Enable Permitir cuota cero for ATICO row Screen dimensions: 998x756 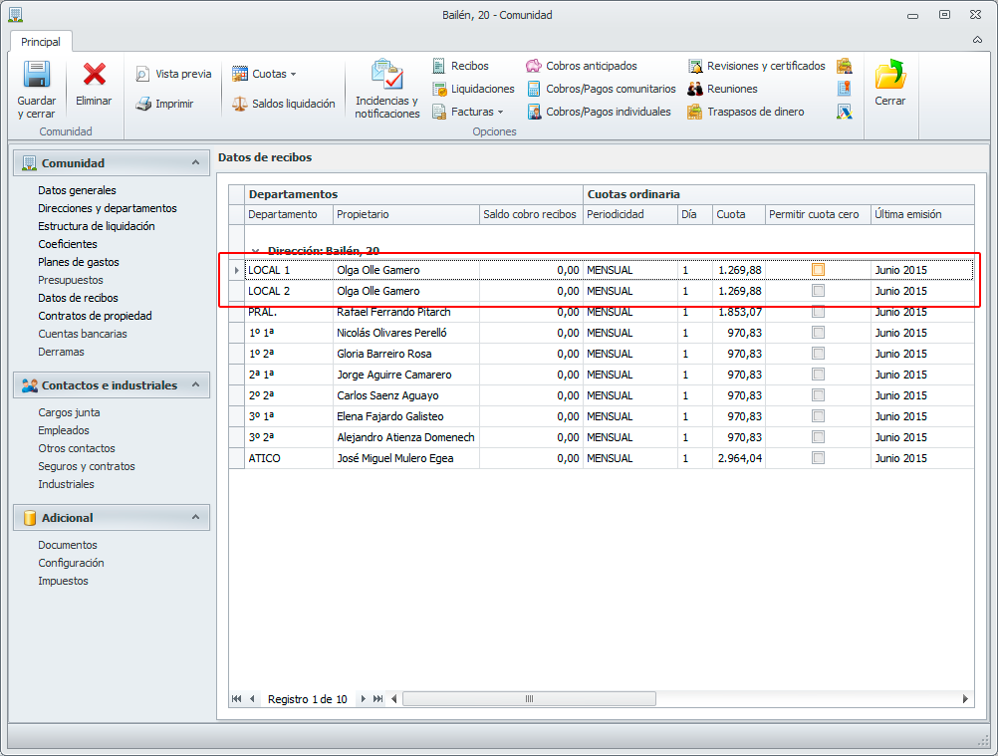pos(818,458)
